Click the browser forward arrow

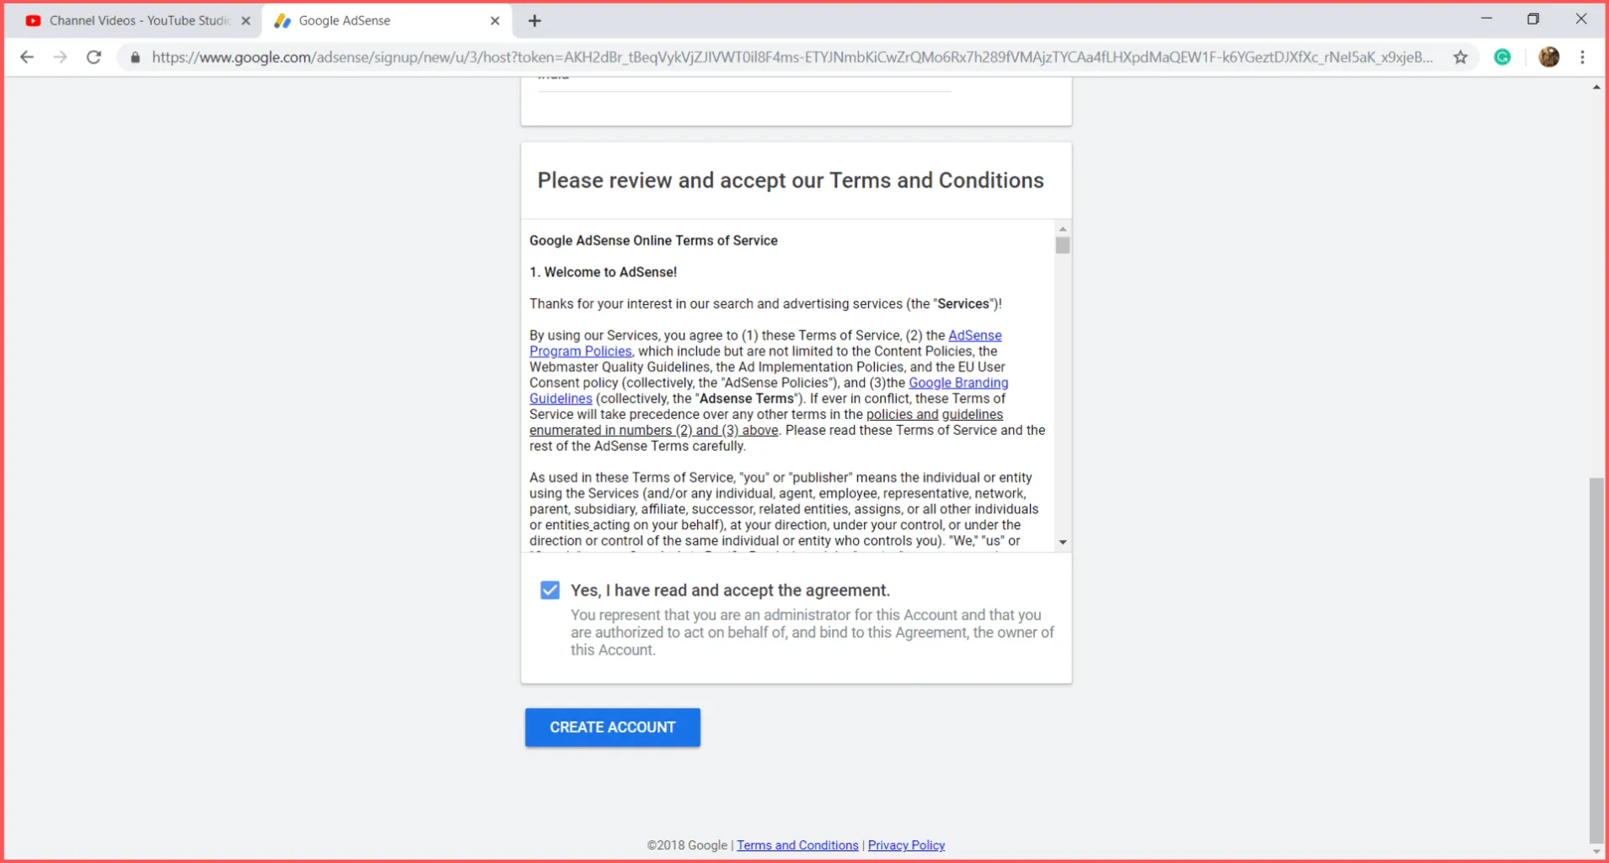60,57
